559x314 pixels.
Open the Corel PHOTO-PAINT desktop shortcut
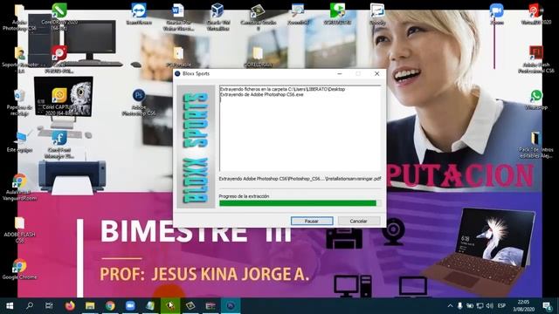[59, 60]
